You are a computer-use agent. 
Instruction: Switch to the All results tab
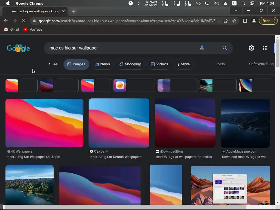click(x=53, y=64)
